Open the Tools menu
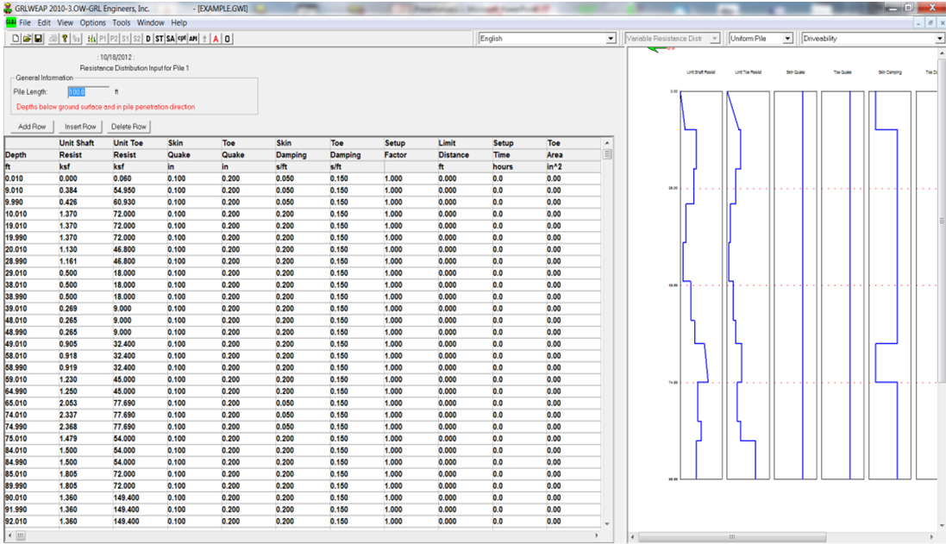Image resolution: width=946 pixels, height=544 pixels. click(x=122, y=22)
